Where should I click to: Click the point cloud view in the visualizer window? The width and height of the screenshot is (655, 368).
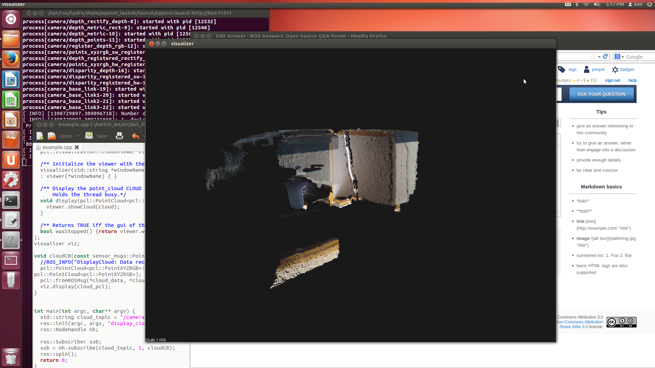click(x=351, y=195)
